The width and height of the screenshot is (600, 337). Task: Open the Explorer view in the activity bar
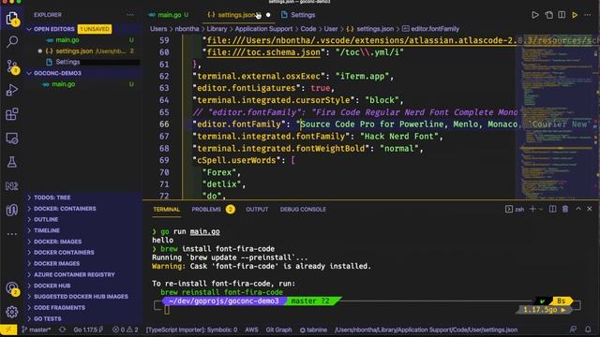(x=12, y=18)
